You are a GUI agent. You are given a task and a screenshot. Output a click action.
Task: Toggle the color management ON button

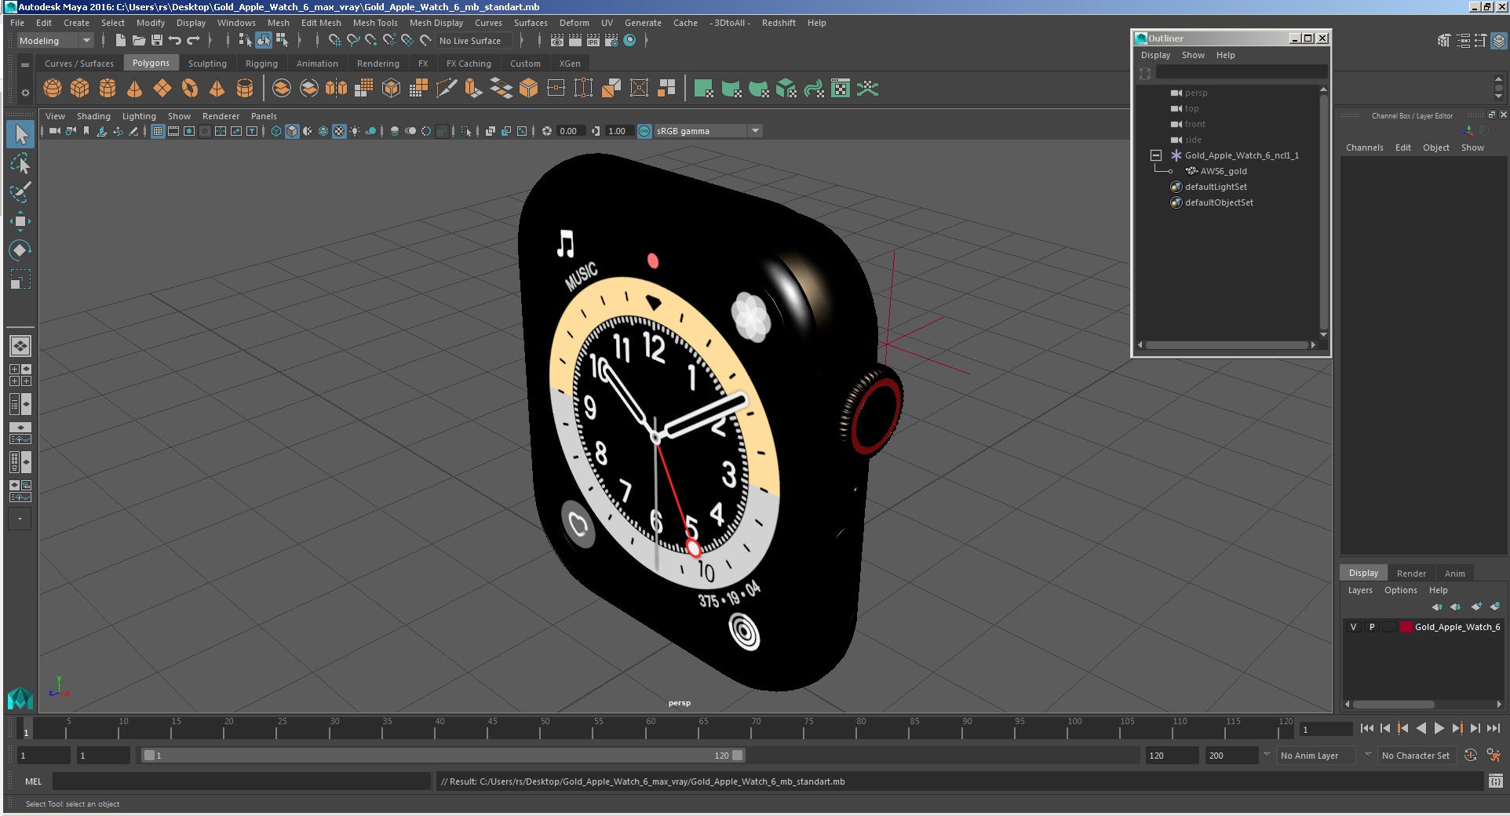644,131
